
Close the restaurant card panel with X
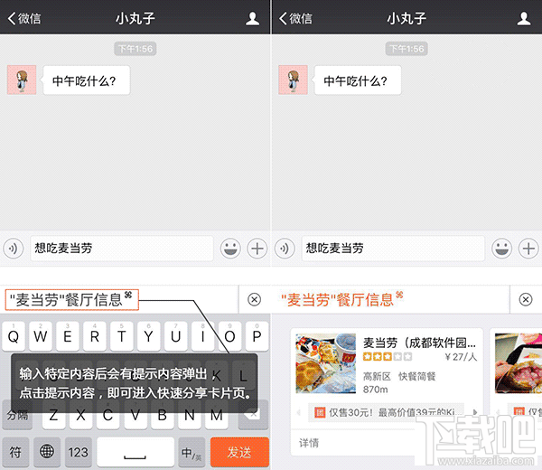527,299
